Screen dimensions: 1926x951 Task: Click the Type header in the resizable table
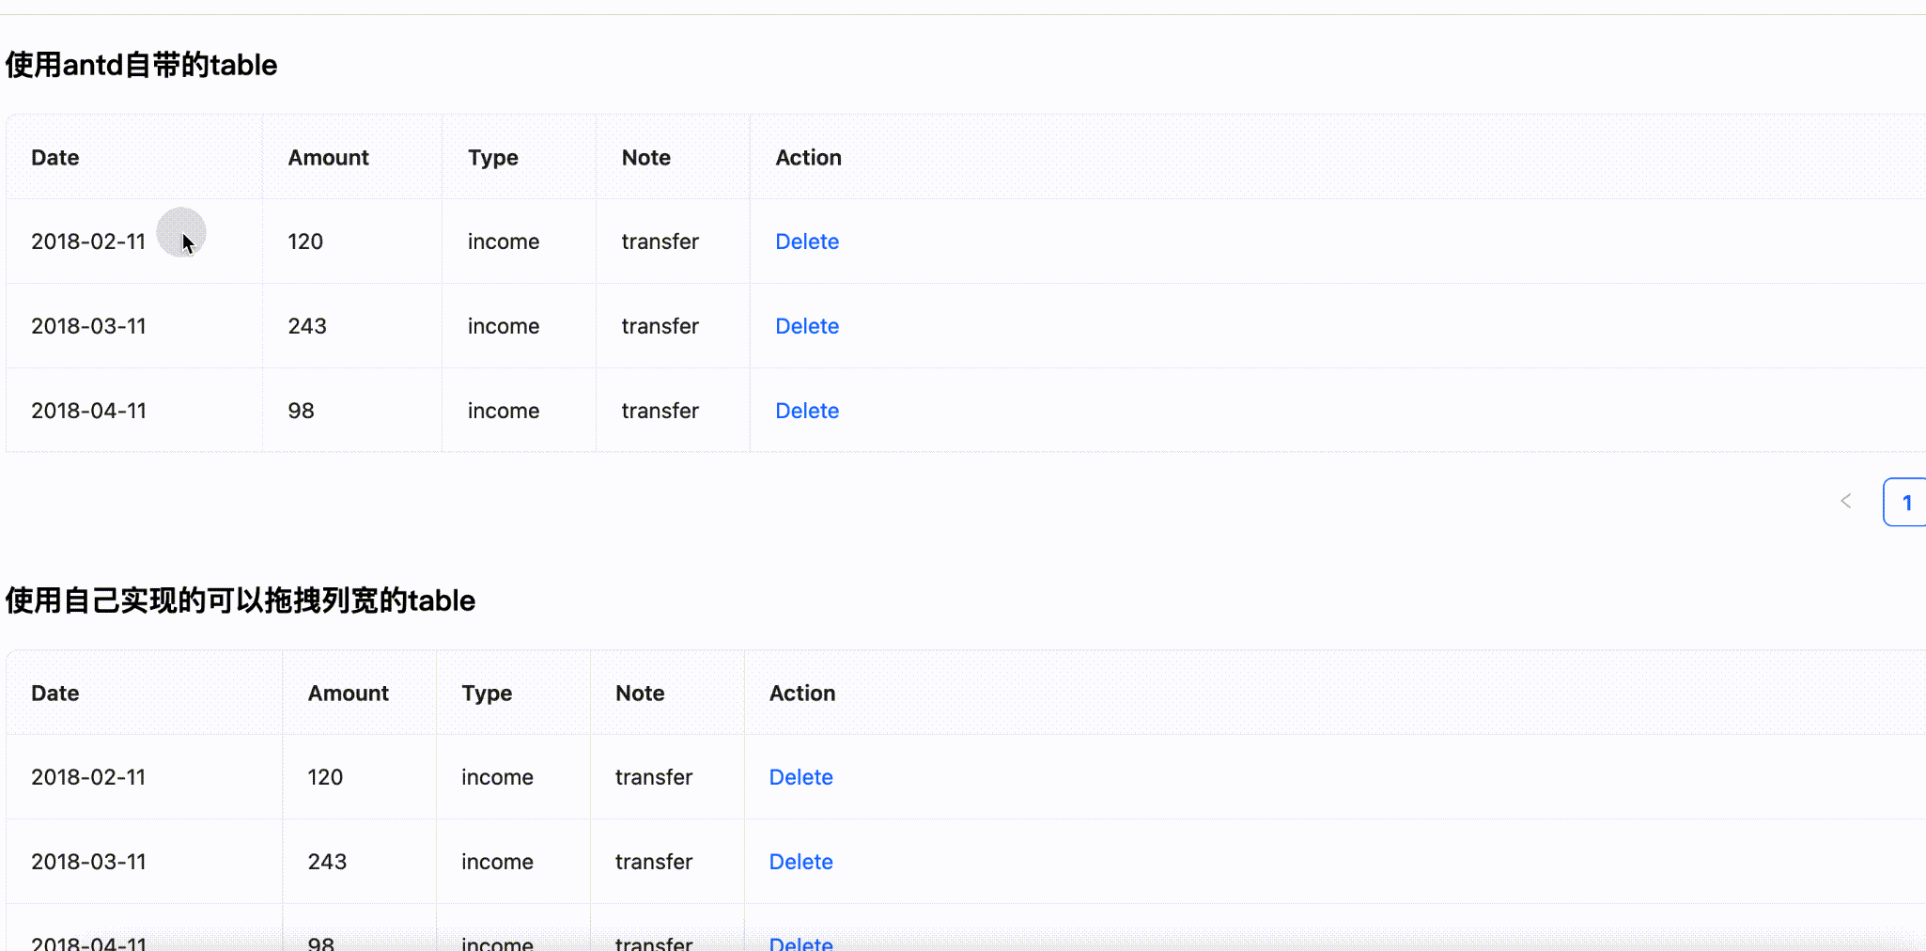(487, 694)
